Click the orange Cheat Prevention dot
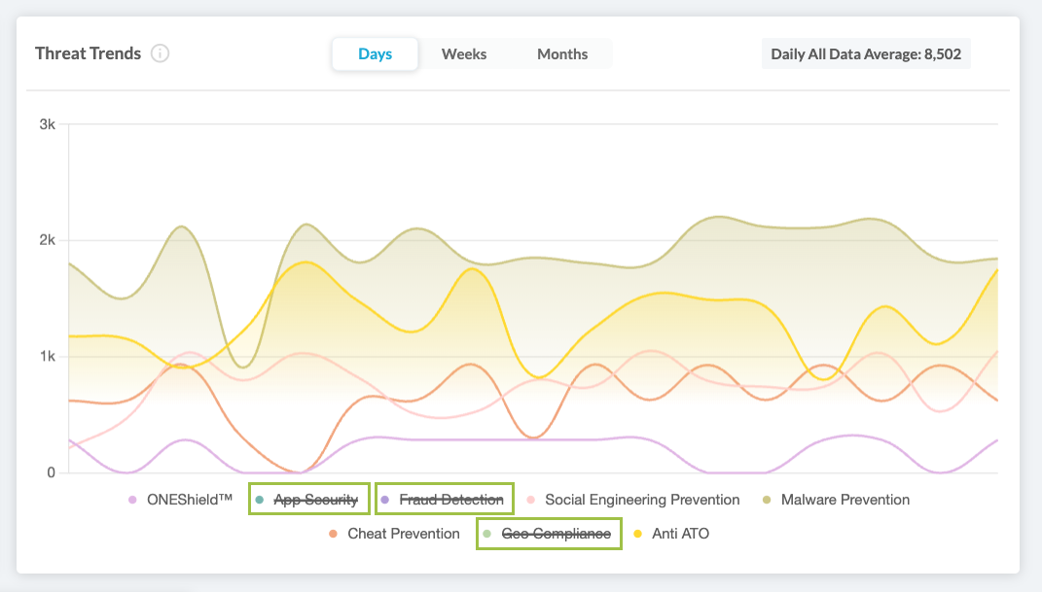 point(333,534)
